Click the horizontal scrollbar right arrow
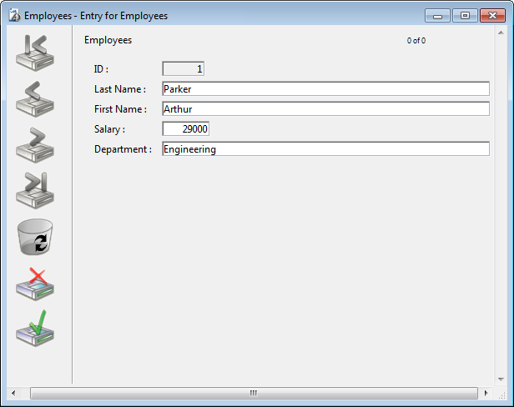This screenshot has width=514, height=407. 486,393
